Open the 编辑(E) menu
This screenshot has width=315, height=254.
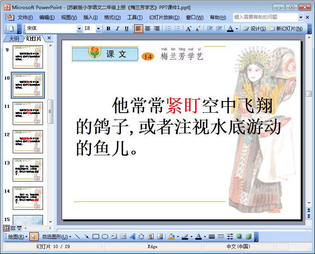(x=47, y=18)
